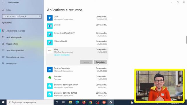Click into Localizar uma configuração search box
The width and height of the screenshot is (187, 105).
(x=22, y=16)
